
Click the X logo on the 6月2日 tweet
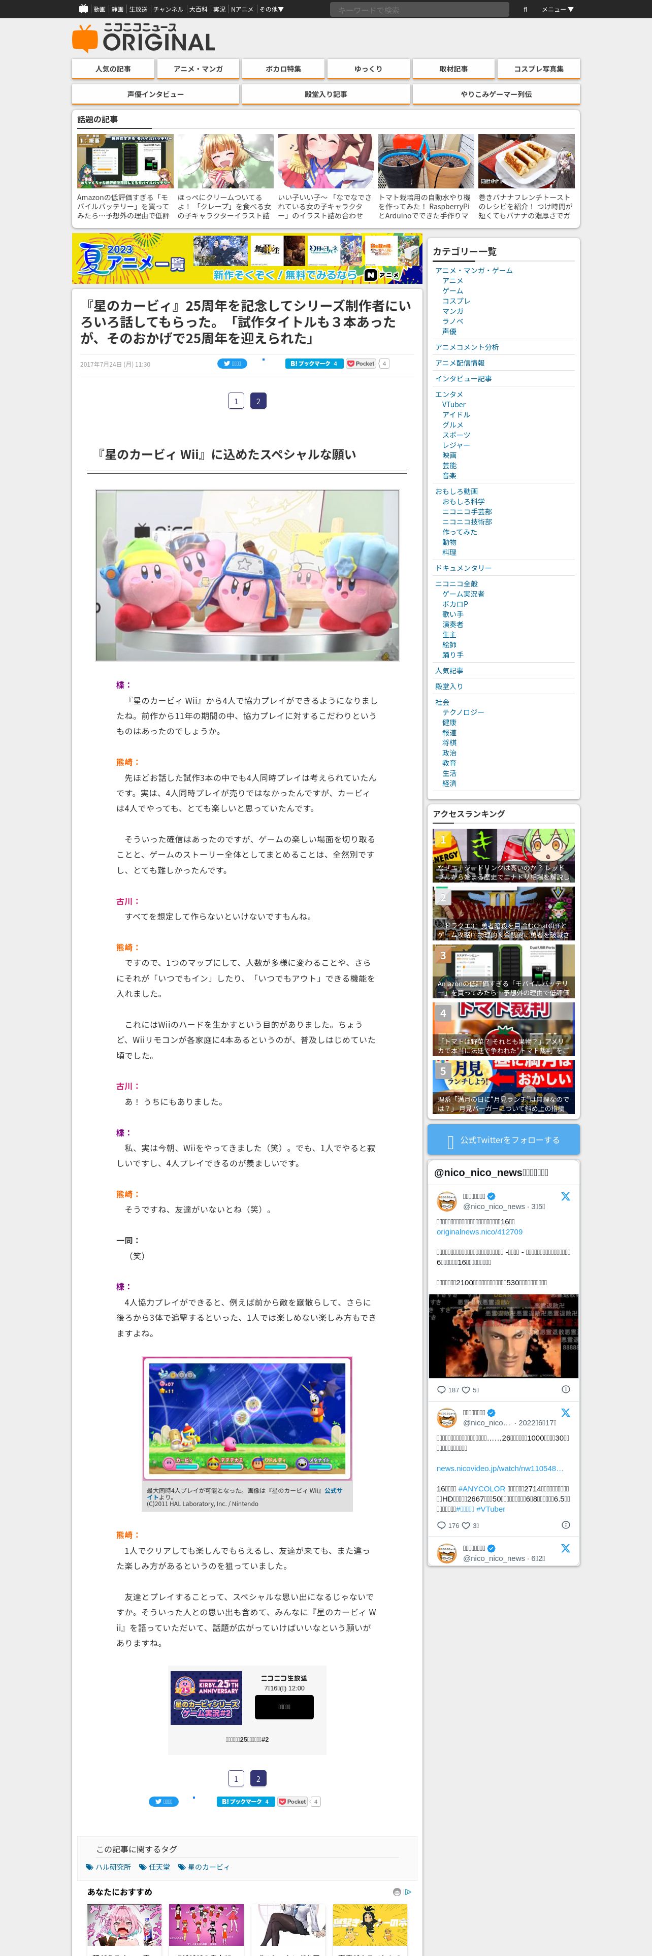(x=566, y=1548)
